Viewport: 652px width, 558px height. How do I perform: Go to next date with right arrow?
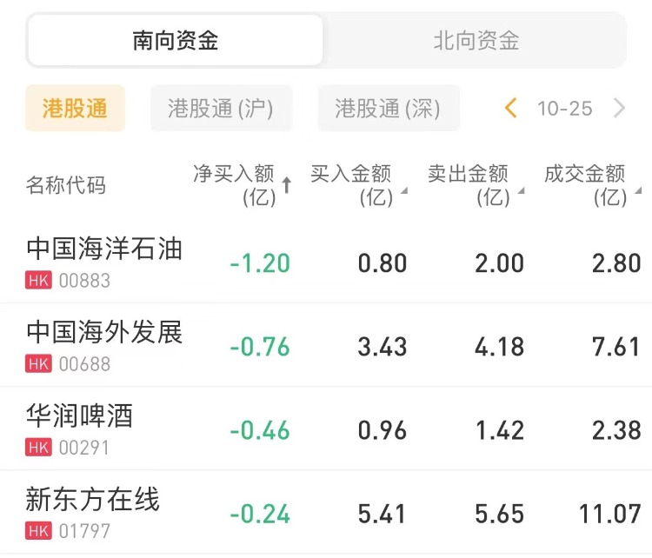point(619,109)
